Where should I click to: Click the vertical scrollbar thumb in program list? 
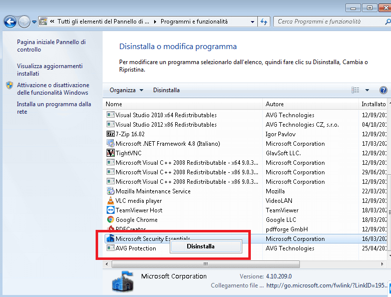[x=389, y=212]
